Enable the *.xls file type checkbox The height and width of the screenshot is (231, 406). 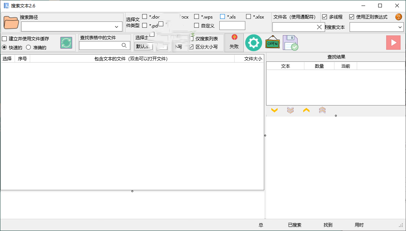point(222,17)
